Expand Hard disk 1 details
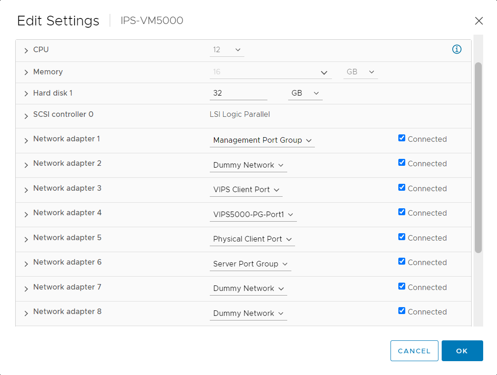497x375 pixels. [x=26, y=94]
